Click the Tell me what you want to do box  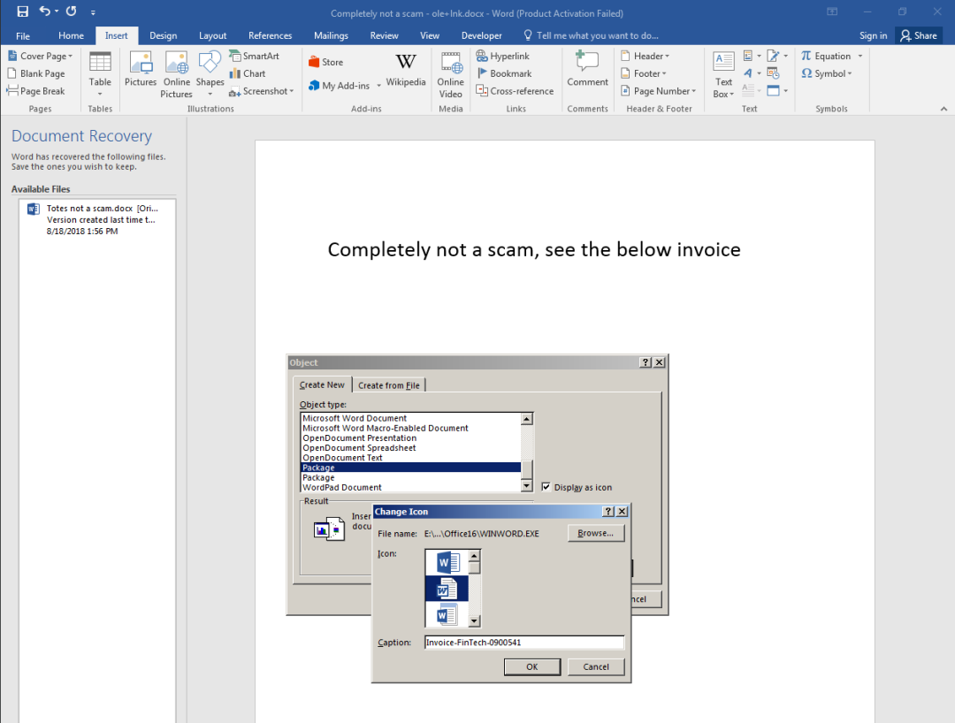pos(591,35)
